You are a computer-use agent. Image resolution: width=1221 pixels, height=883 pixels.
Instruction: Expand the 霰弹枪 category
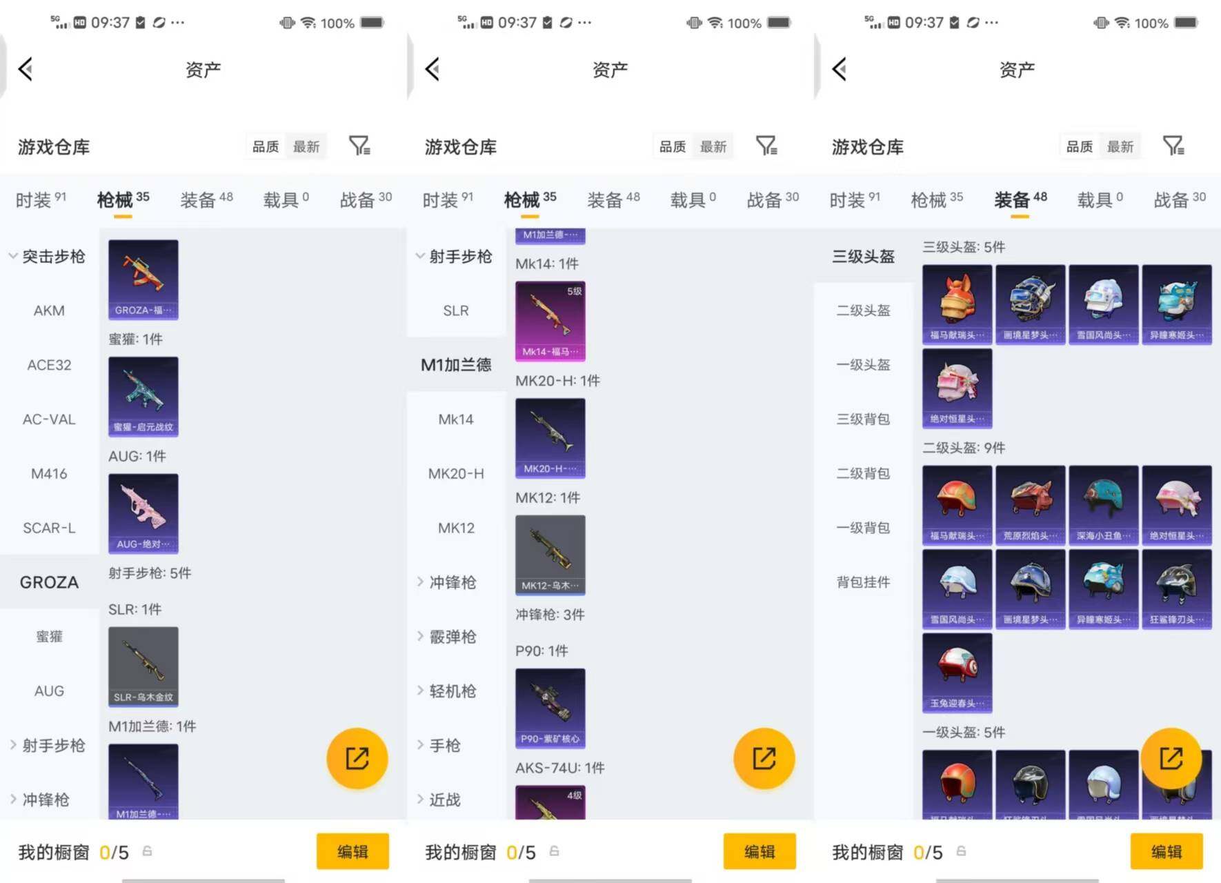(x=452, y=637)
